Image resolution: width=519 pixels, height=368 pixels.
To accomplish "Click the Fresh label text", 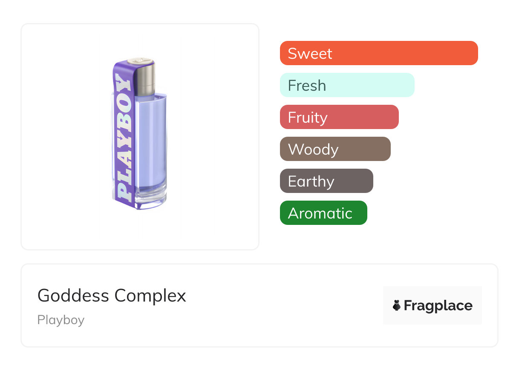I will pos(307,86).
